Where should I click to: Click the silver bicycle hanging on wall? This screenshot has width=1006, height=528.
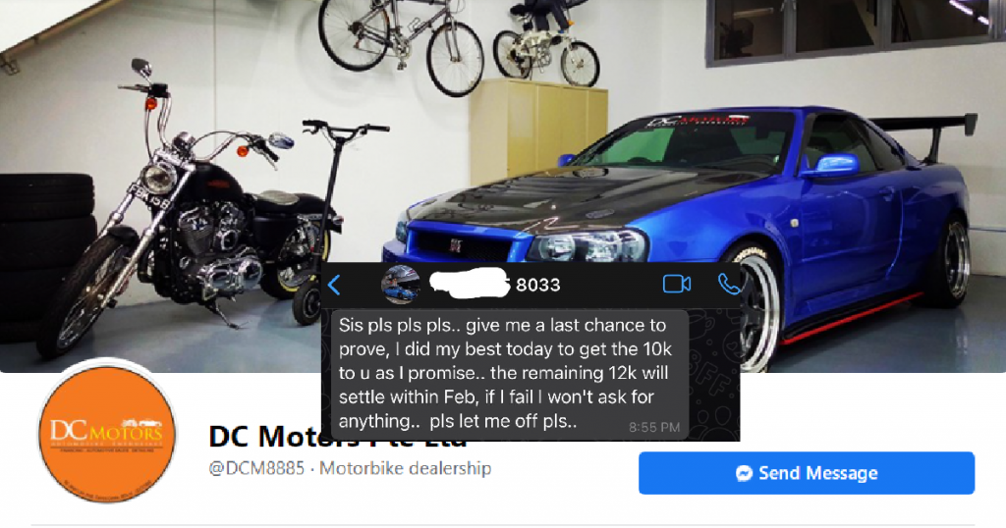[401, 45]
